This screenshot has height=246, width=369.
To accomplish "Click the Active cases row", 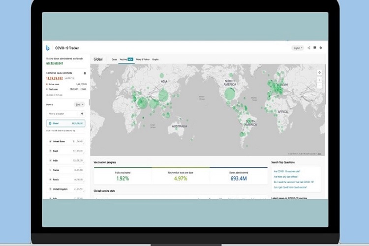I will [66, 84].
